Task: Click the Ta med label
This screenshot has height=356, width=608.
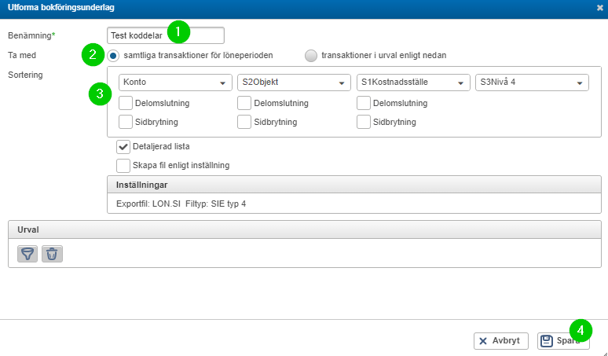Action: [22, 56]
